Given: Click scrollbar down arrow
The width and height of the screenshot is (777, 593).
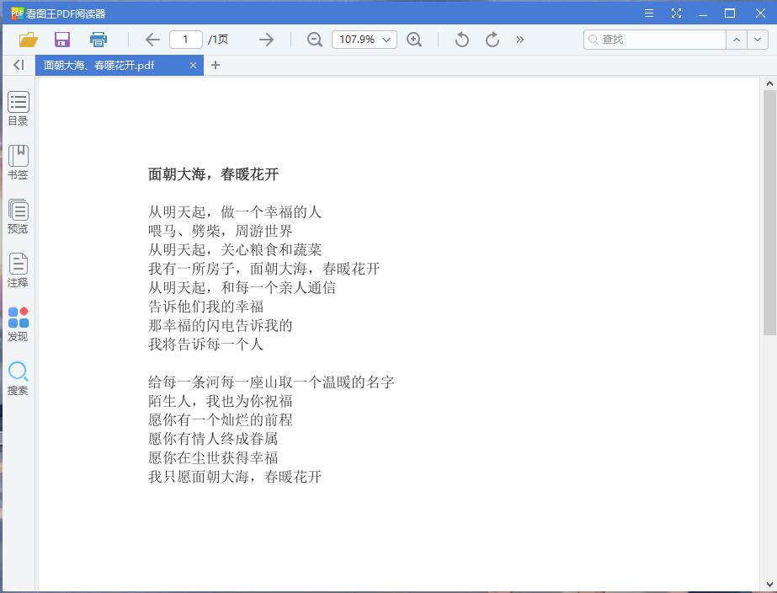Looking at the screenshot, I should (769, 585).
